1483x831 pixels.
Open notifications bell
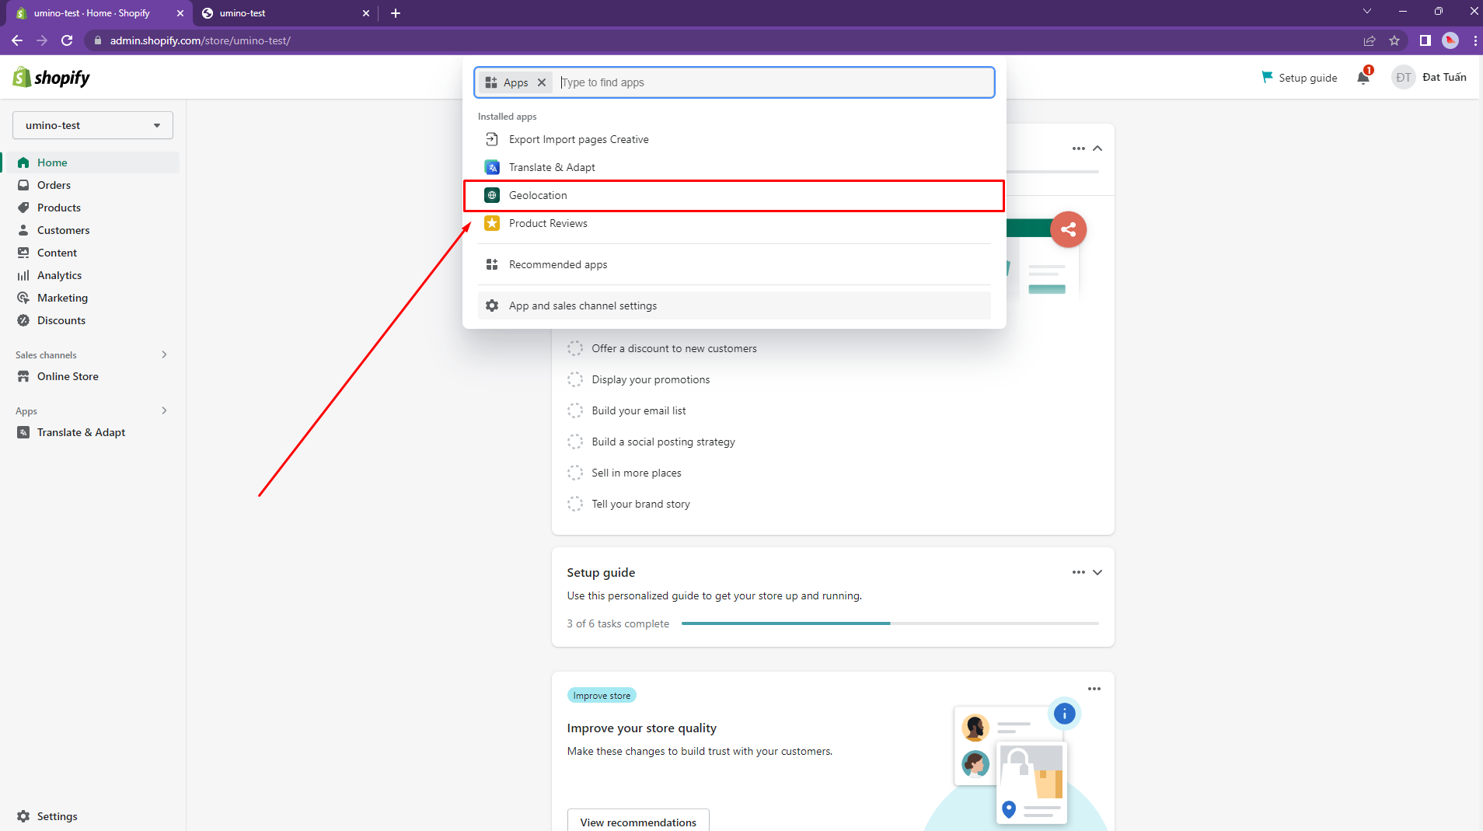[x=1363, y=77]
